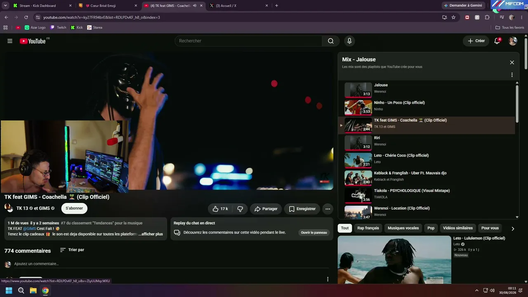Filter suggestions by Musiques vocales
Image resolution: width=528 pixels, height=297 pixels.
tap(403, 228)
